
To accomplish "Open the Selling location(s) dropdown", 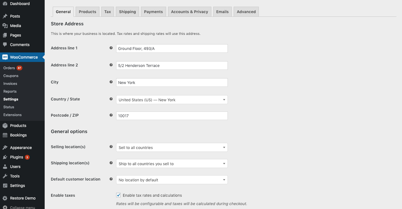I will 172,147.
